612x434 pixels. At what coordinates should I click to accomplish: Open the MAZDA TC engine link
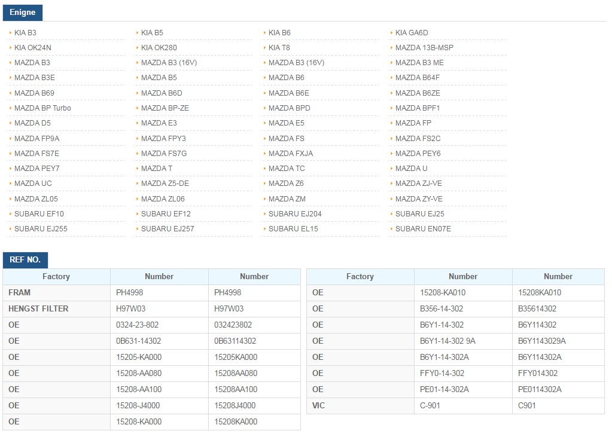coord(287,169)
